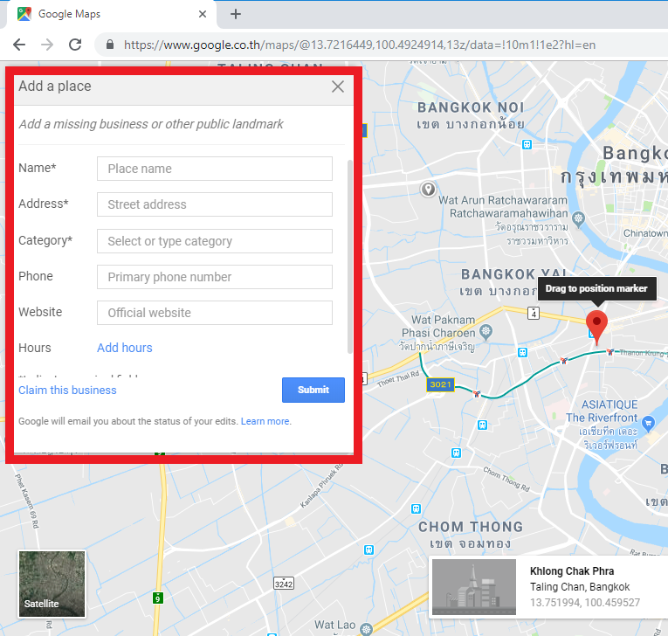Open a new browser tab
The width and height of the screenshot is (668, 636).
pos(236,14)
